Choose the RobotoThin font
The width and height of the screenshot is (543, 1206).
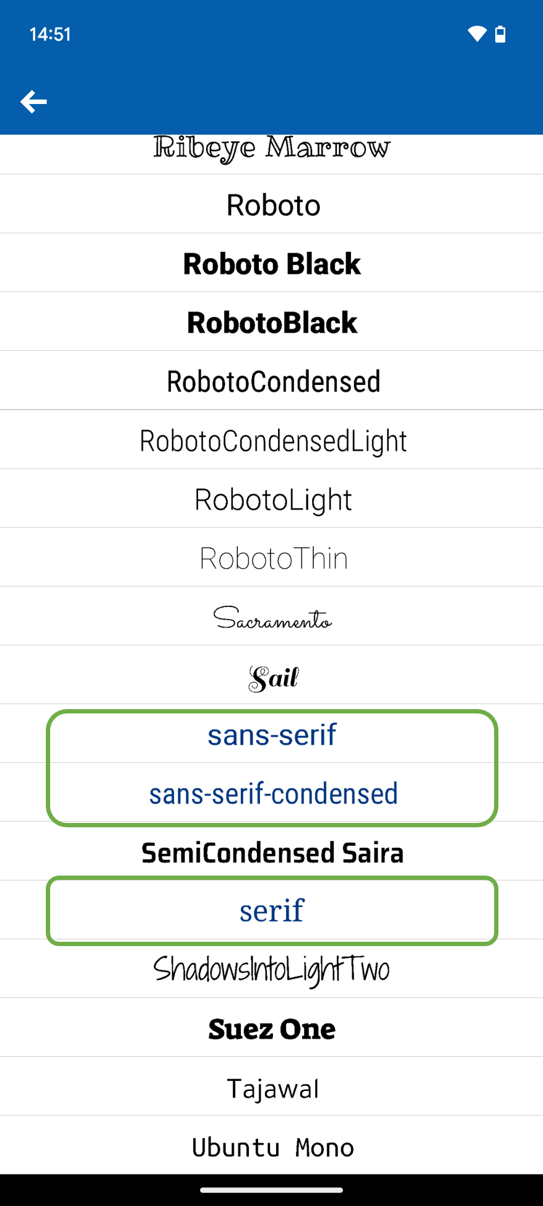(x=273, y=558)
